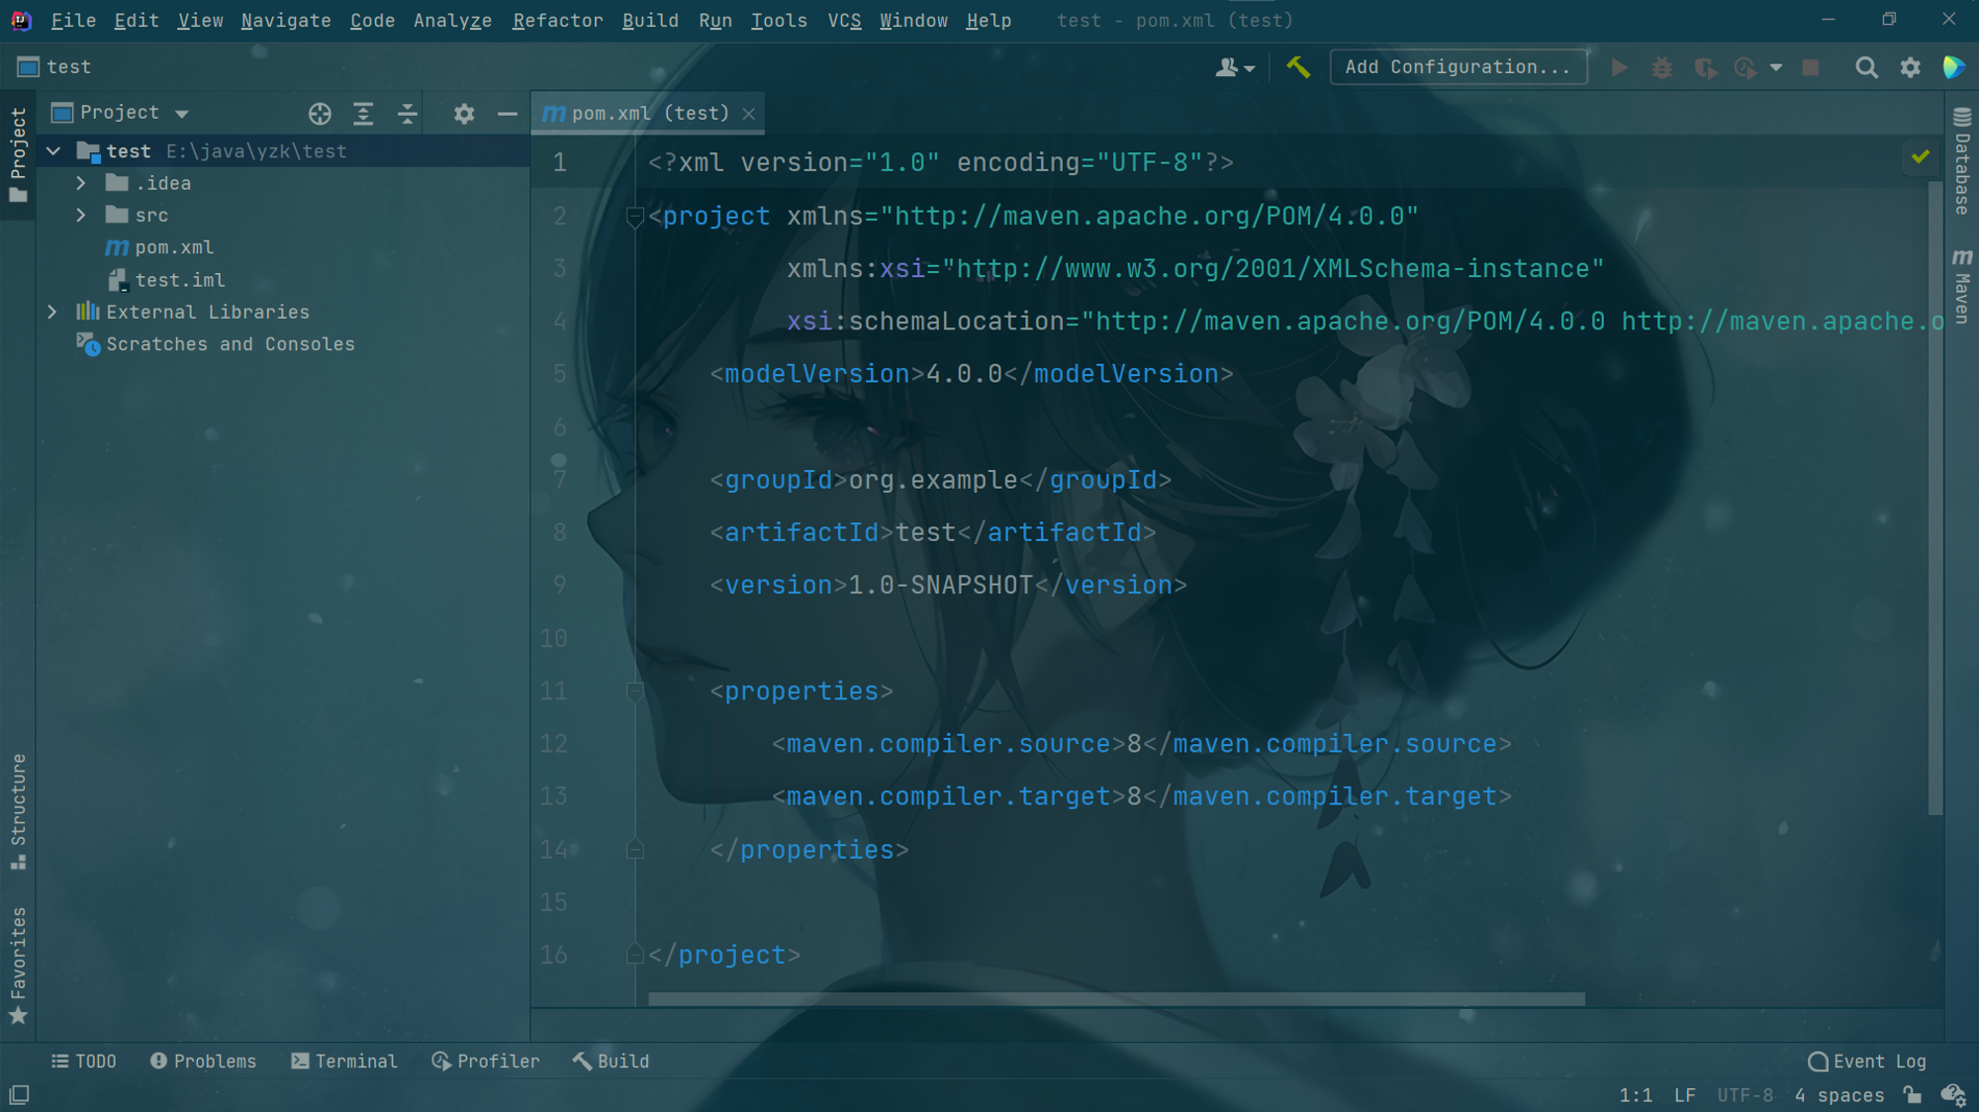The height and width of the screenshot is (1112, 1979).
Task: Toggle the Project side tab
Action: point(18,154)
